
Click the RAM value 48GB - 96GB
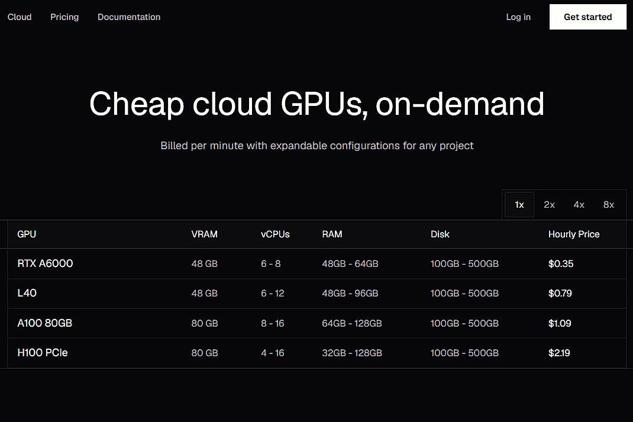click(x=350, y=293)
